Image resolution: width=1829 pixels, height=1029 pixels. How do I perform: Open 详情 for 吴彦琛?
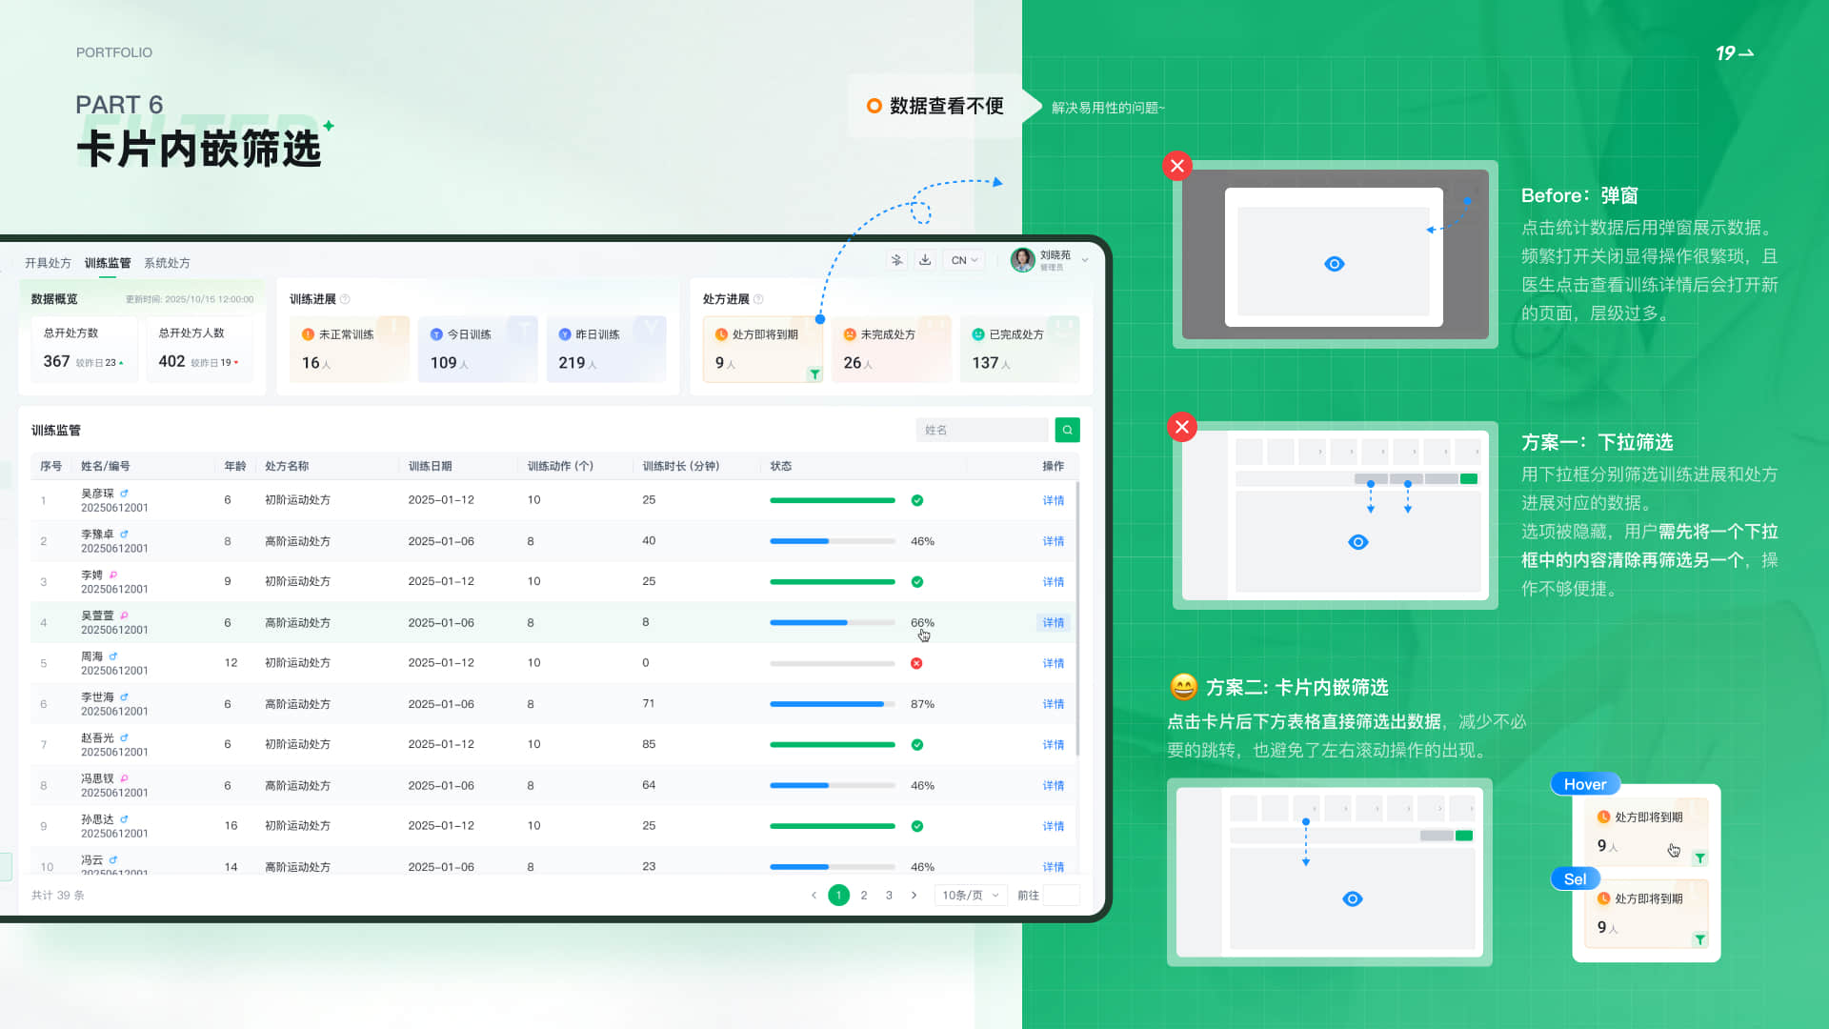[x=1053, y=500]
